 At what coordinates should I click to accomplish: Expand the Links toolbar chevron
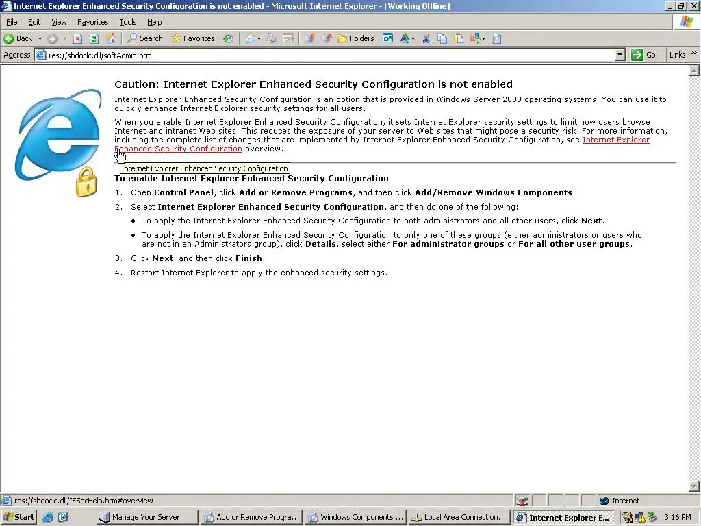[694, 53]
